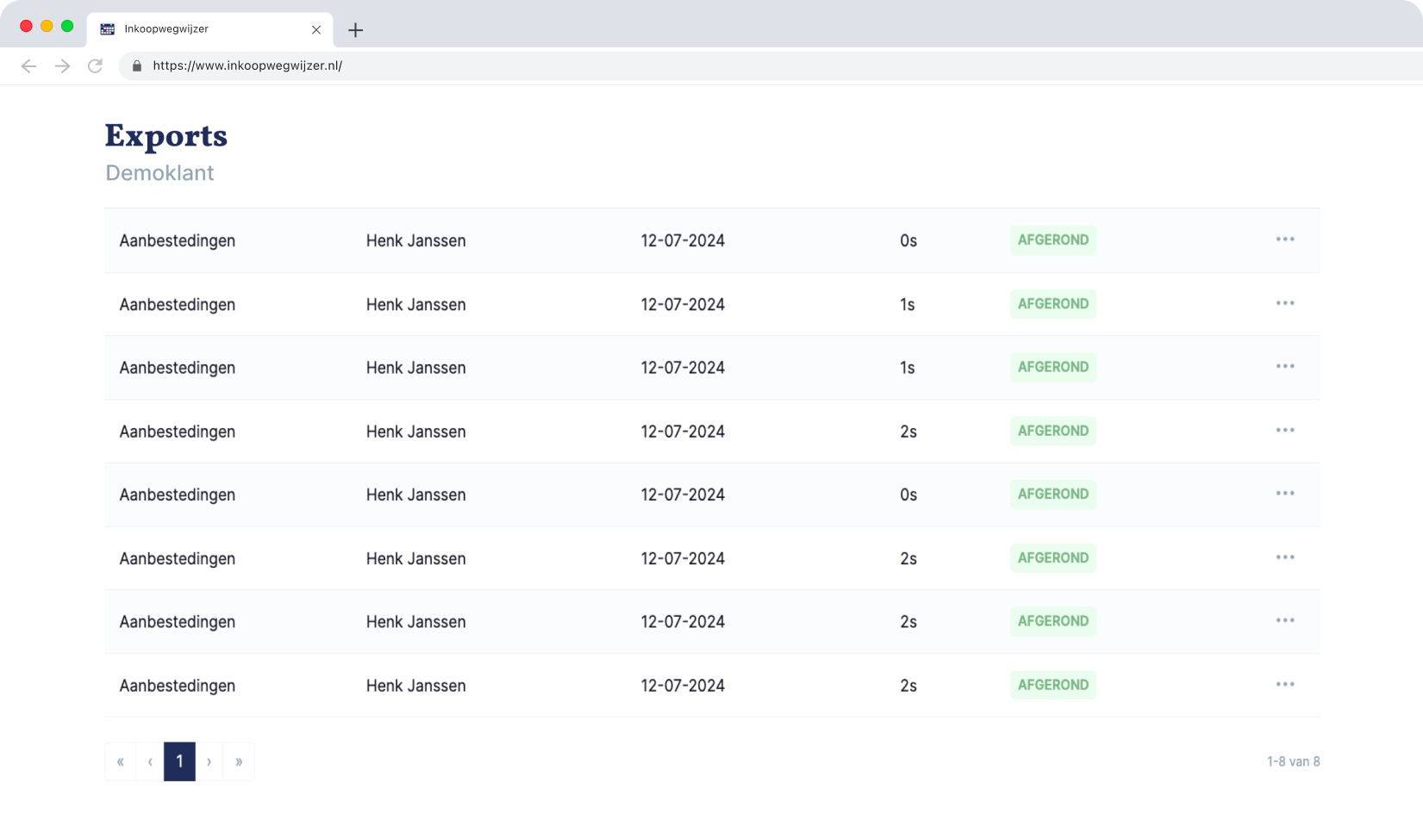Screen dimensions: 1423x839
Task: Open the ellipsis menu on the last export row
Action: (x=1284, y=685)
